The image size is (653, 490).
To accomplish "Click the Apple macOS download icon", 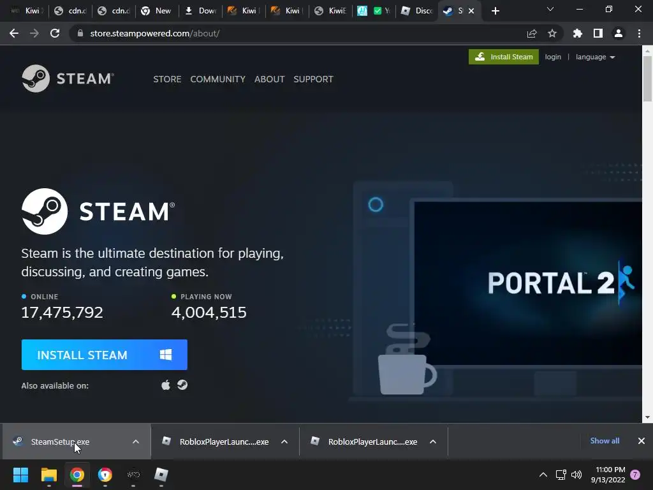I will click(166, 385).
